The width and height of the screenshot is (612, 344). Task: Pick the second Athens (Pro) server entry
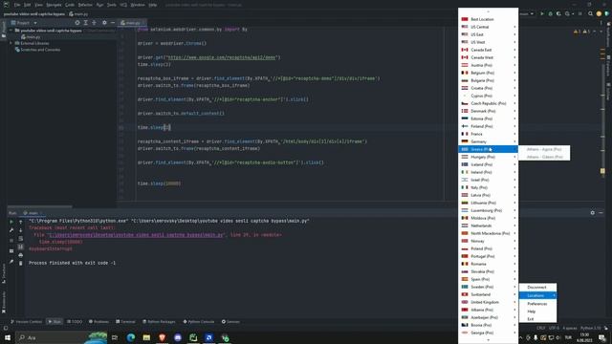544,157
